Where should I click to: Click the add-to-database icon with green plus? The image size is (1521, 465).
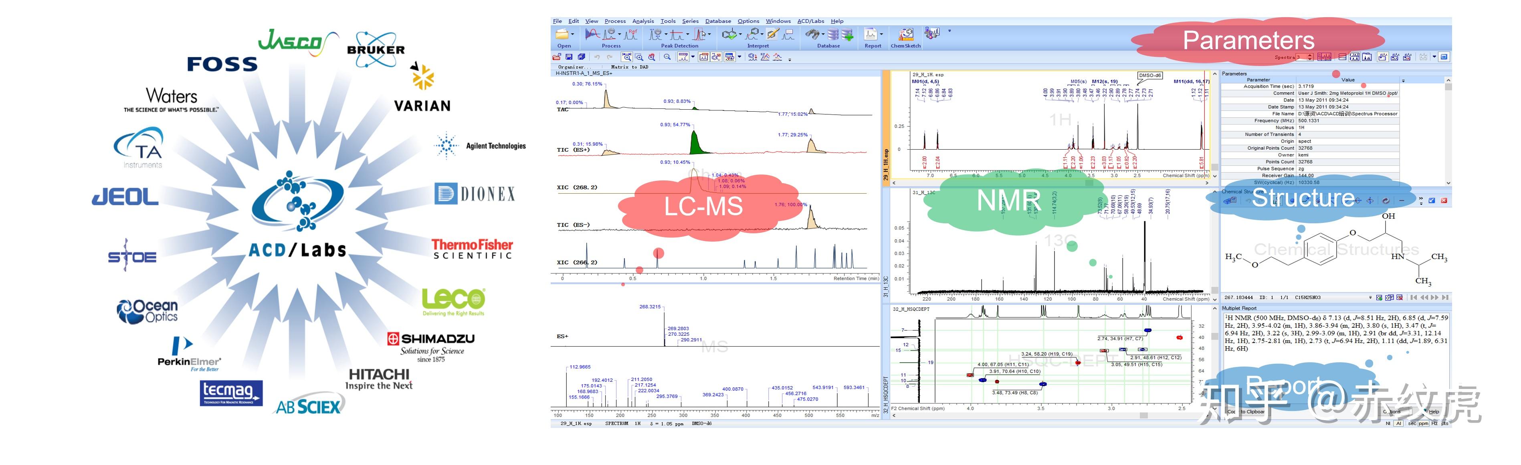pos(847,35)
